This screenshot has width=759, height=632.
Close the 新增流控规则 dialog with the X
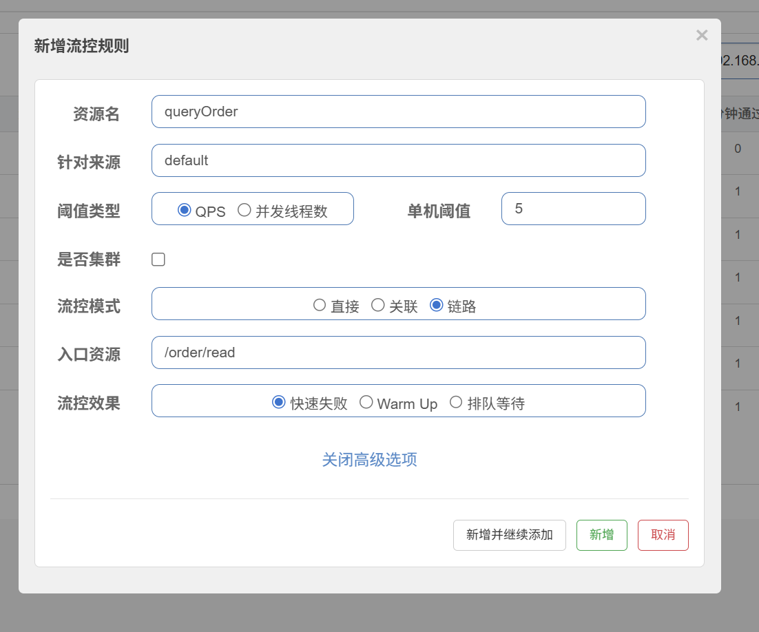click(x=702, y=35)
